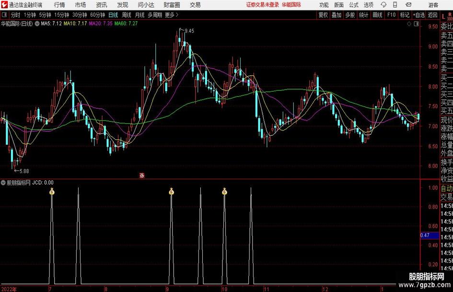Open the 交易 menu
This screenshot has width=453, height=292.
click(195, 5)
